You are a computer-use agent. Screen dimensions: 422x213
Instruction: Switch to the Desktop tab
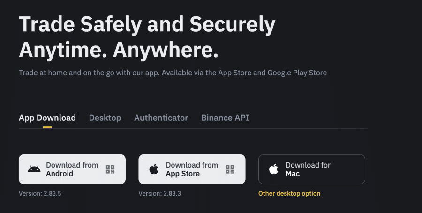[105, 118]
